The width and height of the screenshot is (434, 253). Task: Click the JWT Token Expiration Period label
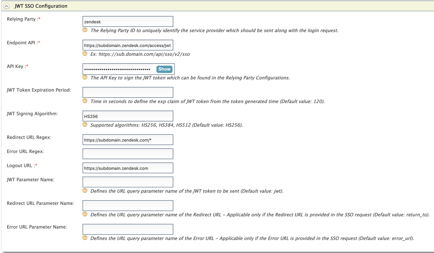click(39, 90)
